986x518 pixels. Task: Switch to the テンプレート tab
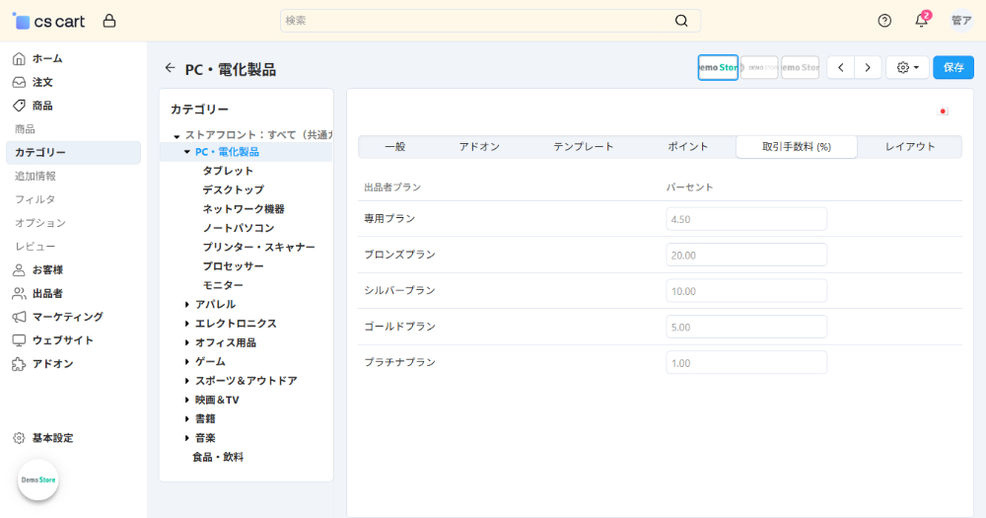point(584,147)
